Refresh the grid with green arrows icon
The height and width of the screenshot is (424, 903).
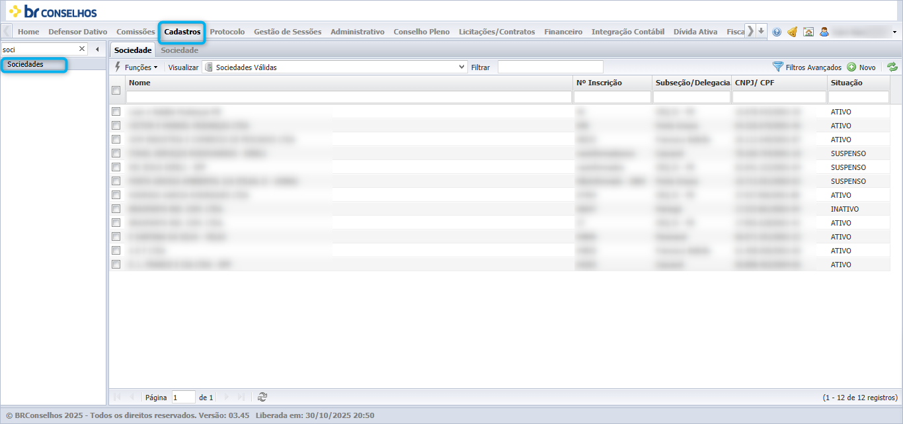(892, 67)
